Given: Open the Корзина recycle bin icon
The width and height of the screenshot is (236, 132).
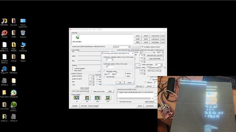Looking at the screenshot, I should [23, 33].
